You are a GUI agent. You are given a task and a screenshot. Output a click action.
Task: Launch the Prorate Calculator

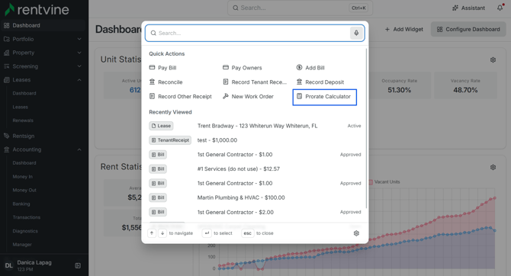tap(325, 97)
